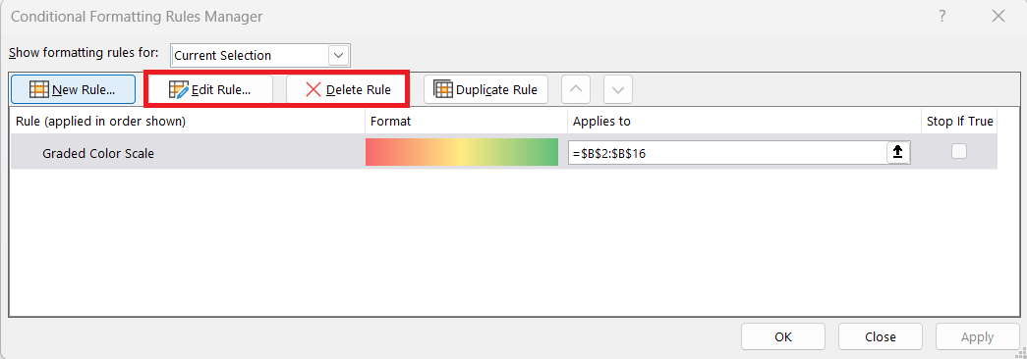Click the Apply button
Screen dimensions: 1027x359
[977, 336]
